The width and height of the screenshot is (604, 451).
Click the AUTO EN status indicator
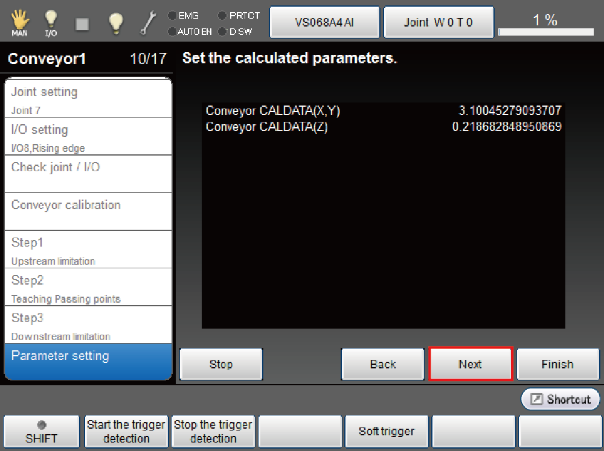(x=190, y=31)
